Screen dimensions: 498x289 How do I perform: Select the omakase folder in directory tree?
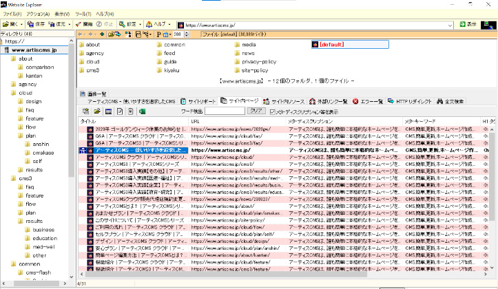(39, 153)
